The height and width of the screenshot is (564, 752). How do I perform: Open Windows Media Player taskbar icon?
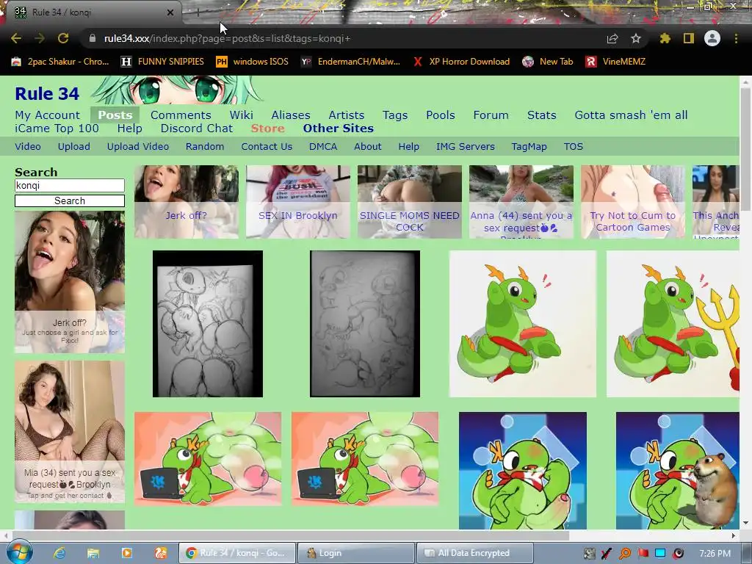click(126, 553)
